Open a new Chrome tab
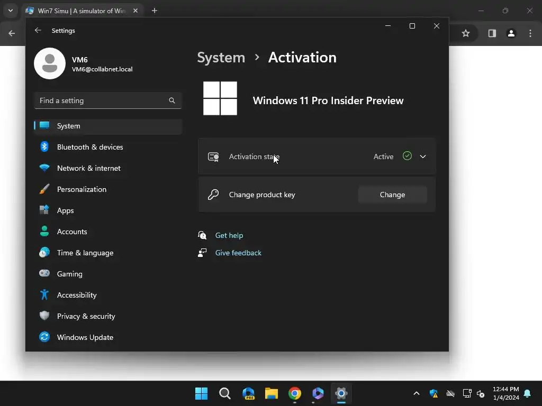 coord(155,11)
